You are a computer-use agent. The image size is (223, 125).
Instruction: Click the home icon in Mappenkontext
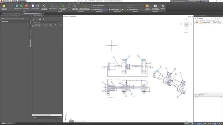[x=123, y=9]
